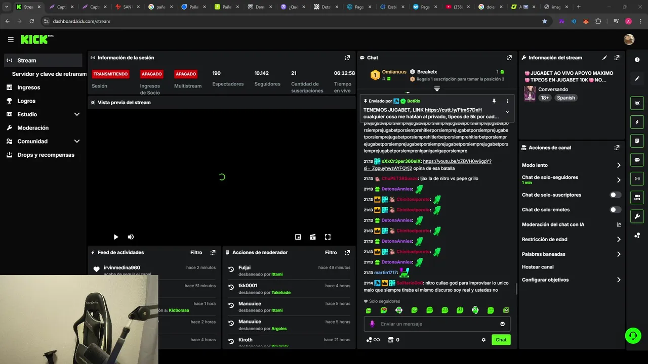Open the user profile avatar

(629, 39)
